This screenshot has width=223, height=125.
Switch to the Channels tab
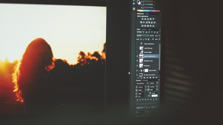click(x=144, y=29)
